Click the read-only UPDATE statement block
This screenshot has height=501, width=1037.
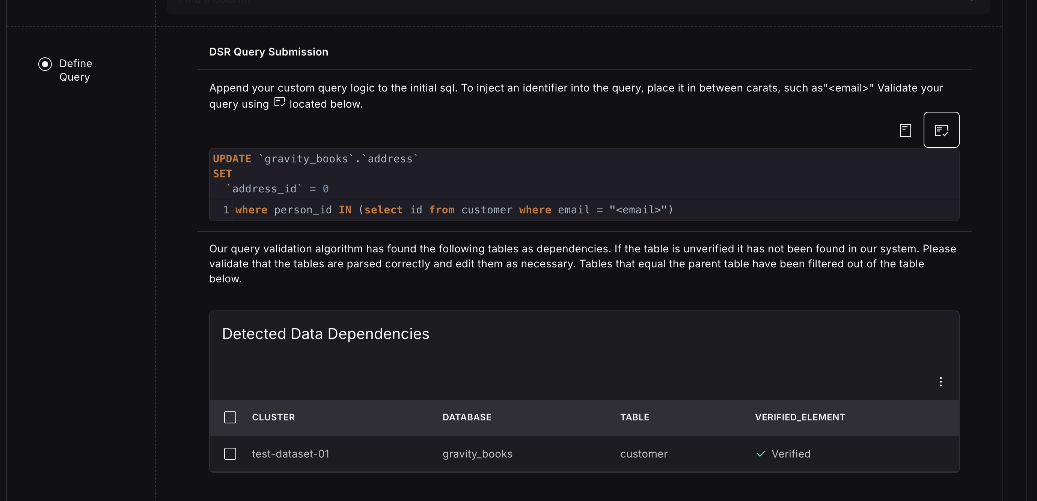point(315,174)
